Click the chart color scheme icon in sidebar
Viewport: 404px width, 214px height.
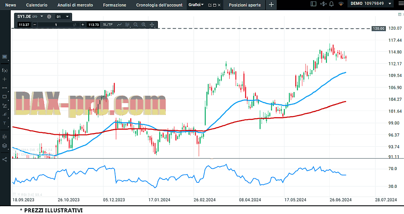[5, 57]
